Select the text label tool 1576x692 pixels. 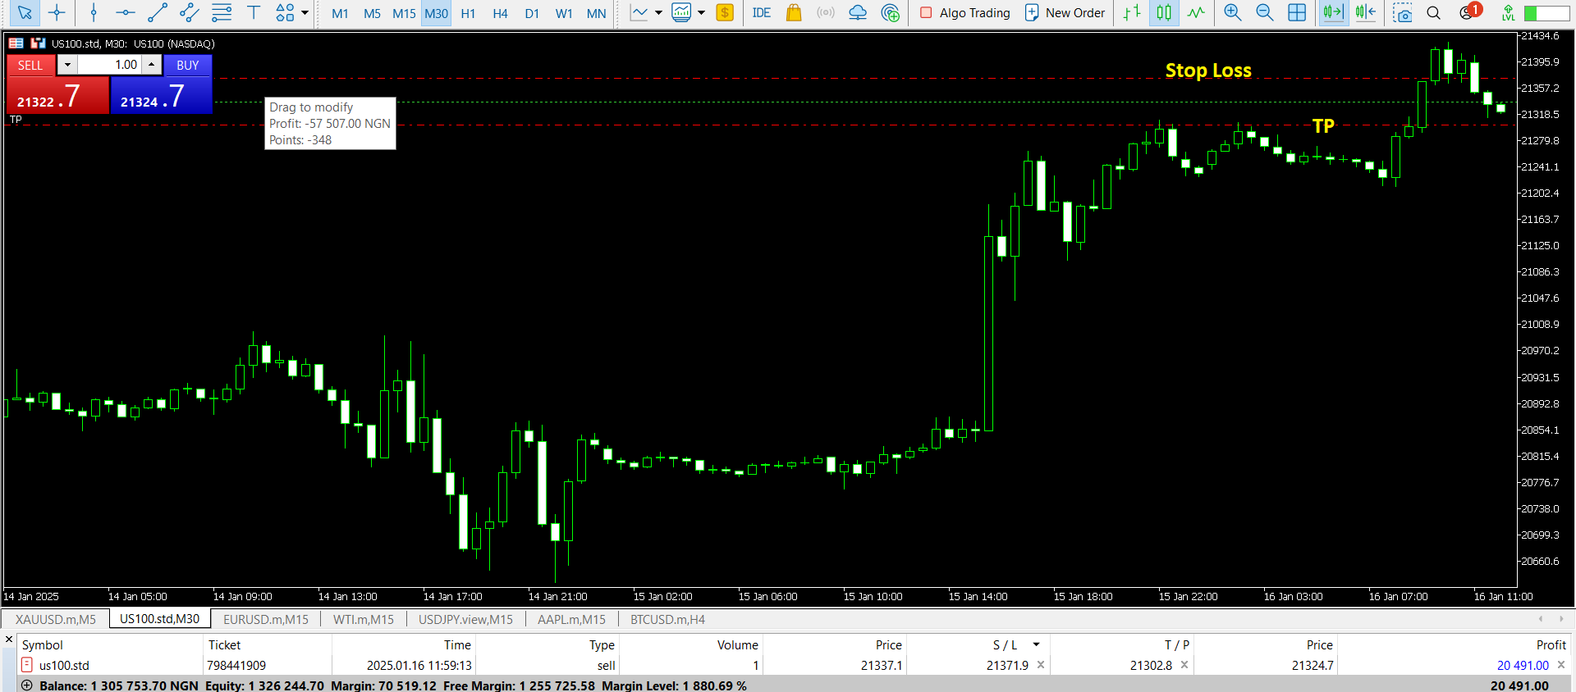(x=254, y=12)
